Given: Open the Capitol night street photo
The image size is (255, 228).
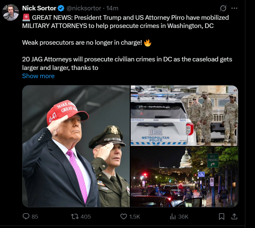Looking at the screenshot, I should 184,177.
